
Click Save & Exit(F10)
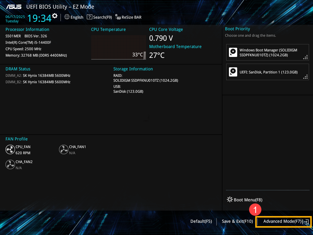click(x=237, y=222)
